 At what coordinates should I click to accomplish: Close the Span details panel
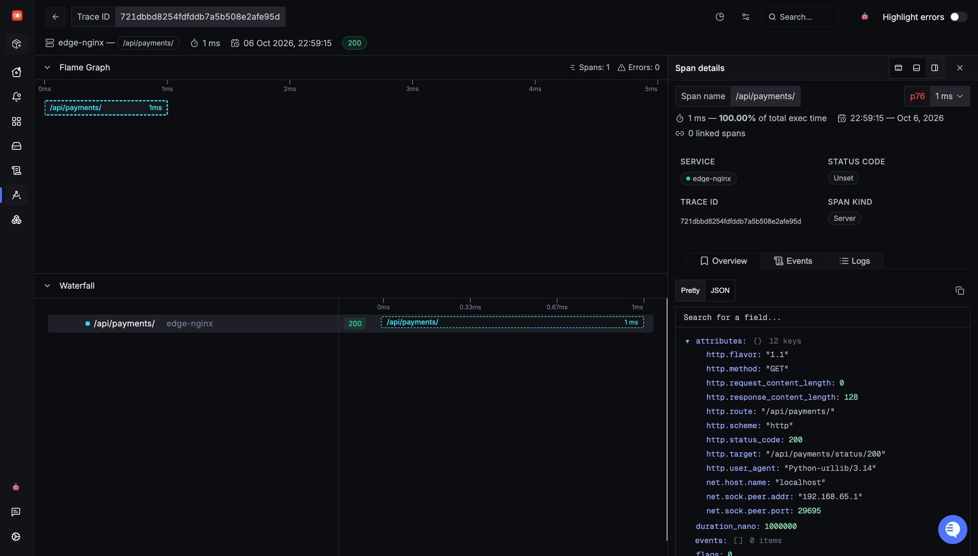point(960,67)
